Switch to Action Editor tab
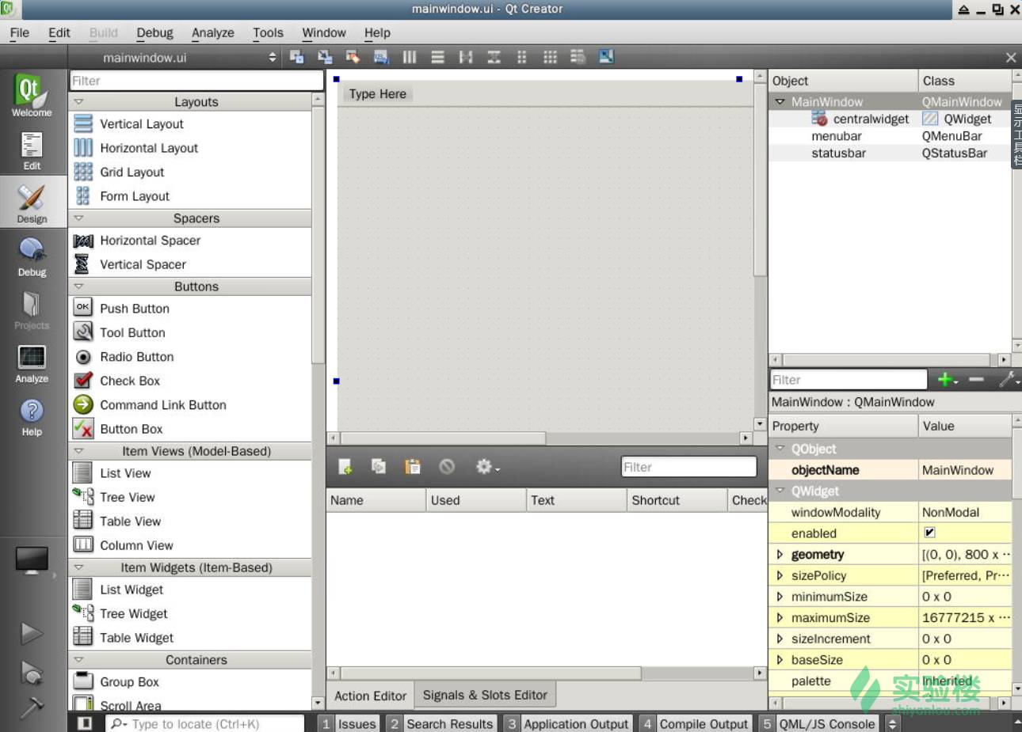The height and width of the screenshot is (732, 1022). click(x=370, y=696)
